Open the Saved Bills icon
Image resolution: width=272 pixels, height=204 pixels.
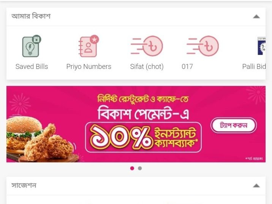click(x=32, y=46)
